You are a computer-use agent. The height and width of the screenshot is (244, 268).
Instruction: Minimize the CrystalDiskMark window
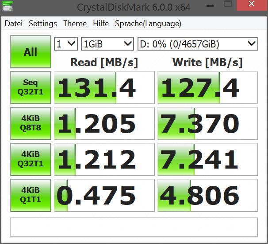pyautogui.click(x=210, y=6)
